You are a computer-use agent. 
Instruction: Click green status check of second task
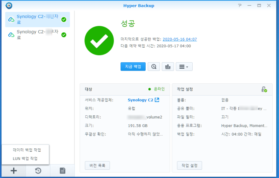click(x=64, y=35)
